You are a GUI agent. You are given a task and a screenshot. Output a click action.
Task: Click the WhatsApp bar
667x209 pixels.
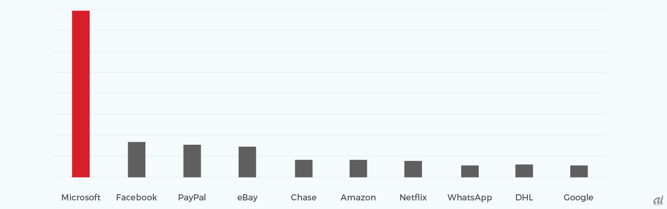[470, 171]
